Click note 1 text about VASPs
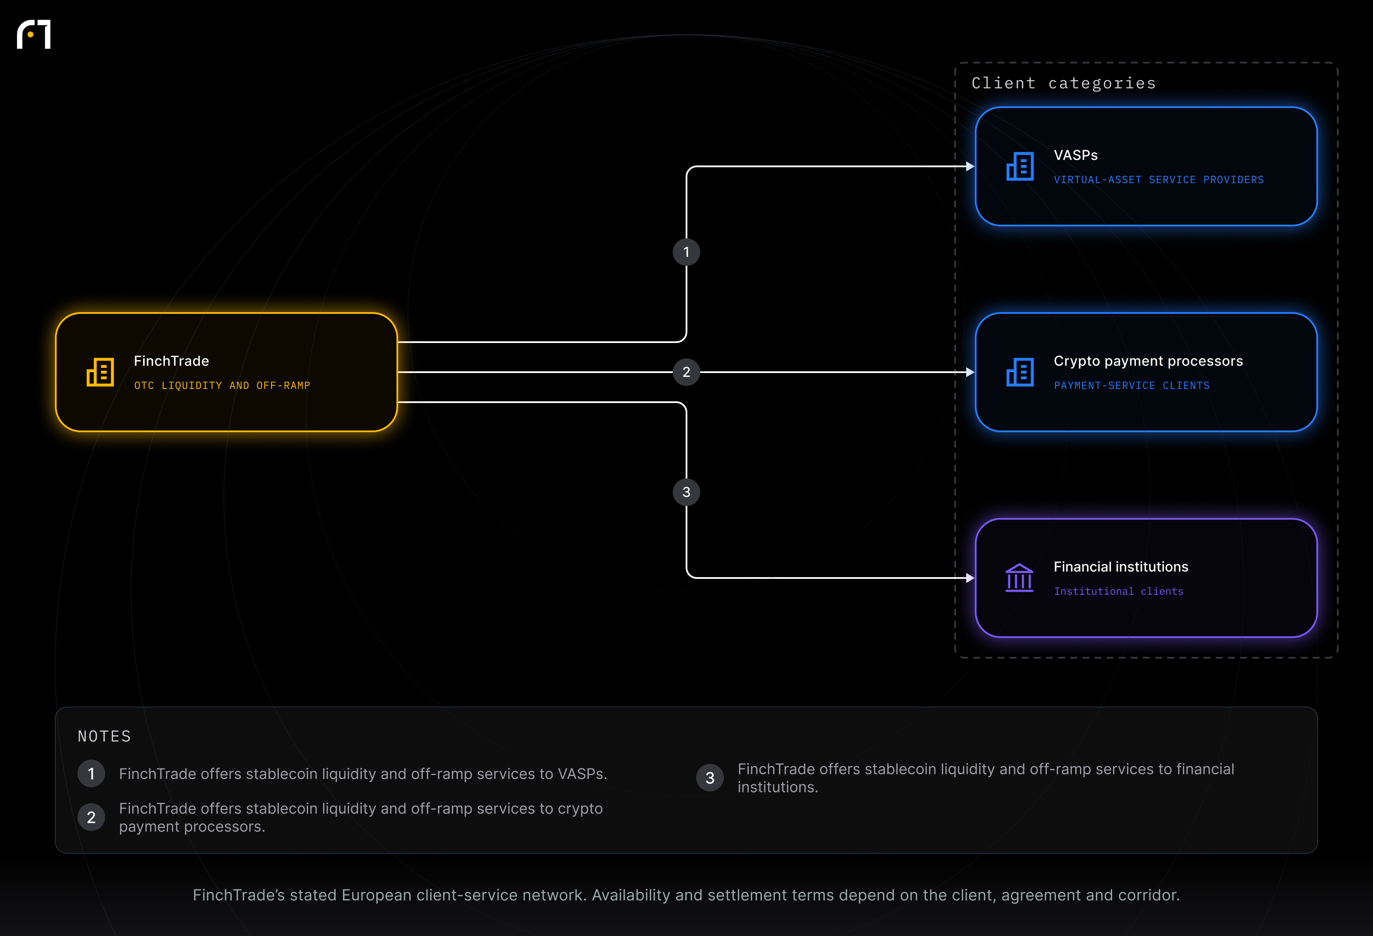Viewport: 1373px width, 936px height. click(363, 773)
